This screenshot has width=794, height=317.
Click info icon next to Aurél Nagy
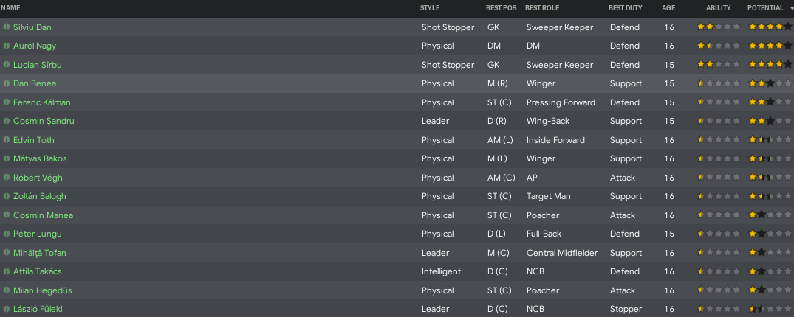7,46
